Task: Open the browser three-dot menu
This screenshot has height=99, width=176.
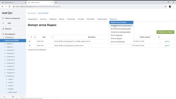Action: pyautogui.click(x=174, y=7)
